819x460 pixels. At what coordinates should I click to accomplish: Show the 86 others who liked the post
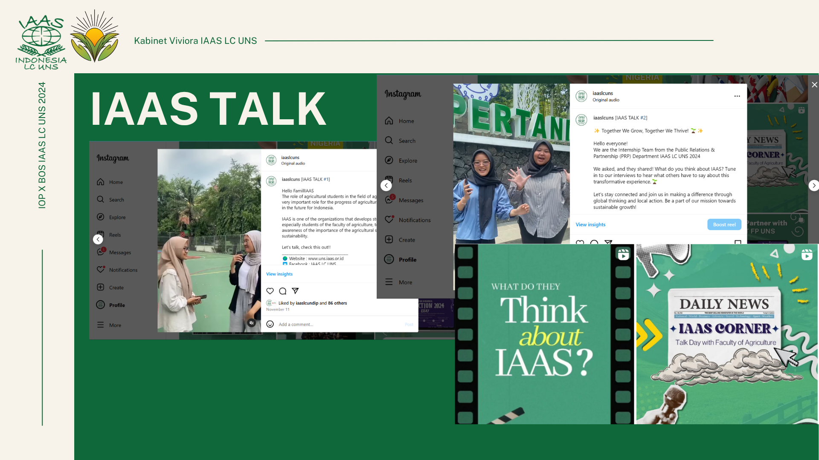coord(337,303)
